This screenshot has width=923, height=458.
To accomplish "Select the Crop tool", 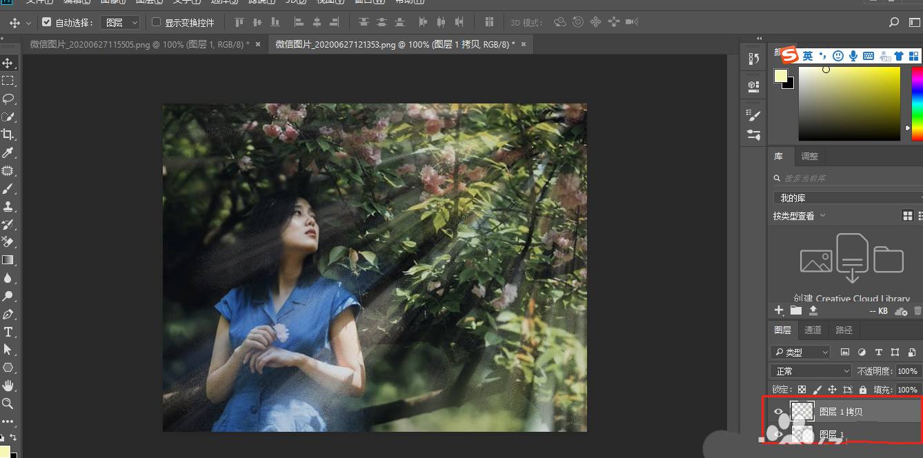I will 8,135.
